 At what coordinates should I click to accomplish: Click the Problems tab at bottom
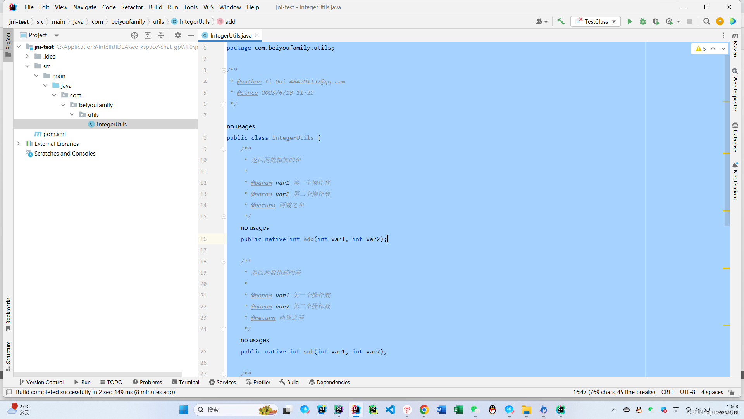148,382
